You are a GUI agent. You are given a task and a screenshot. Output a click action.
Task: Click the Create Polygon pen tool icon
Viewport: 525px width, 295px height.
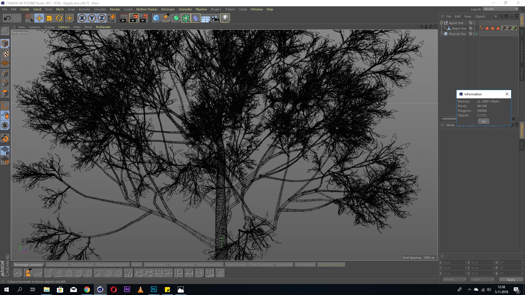tap(28, 273)
